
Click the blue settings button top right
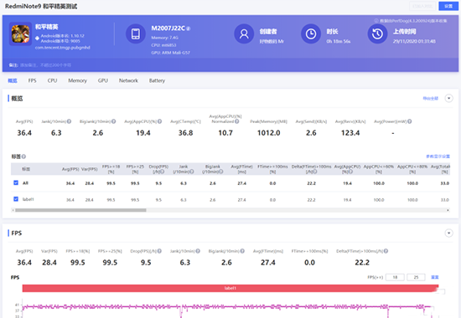click(x=448, y=6)
